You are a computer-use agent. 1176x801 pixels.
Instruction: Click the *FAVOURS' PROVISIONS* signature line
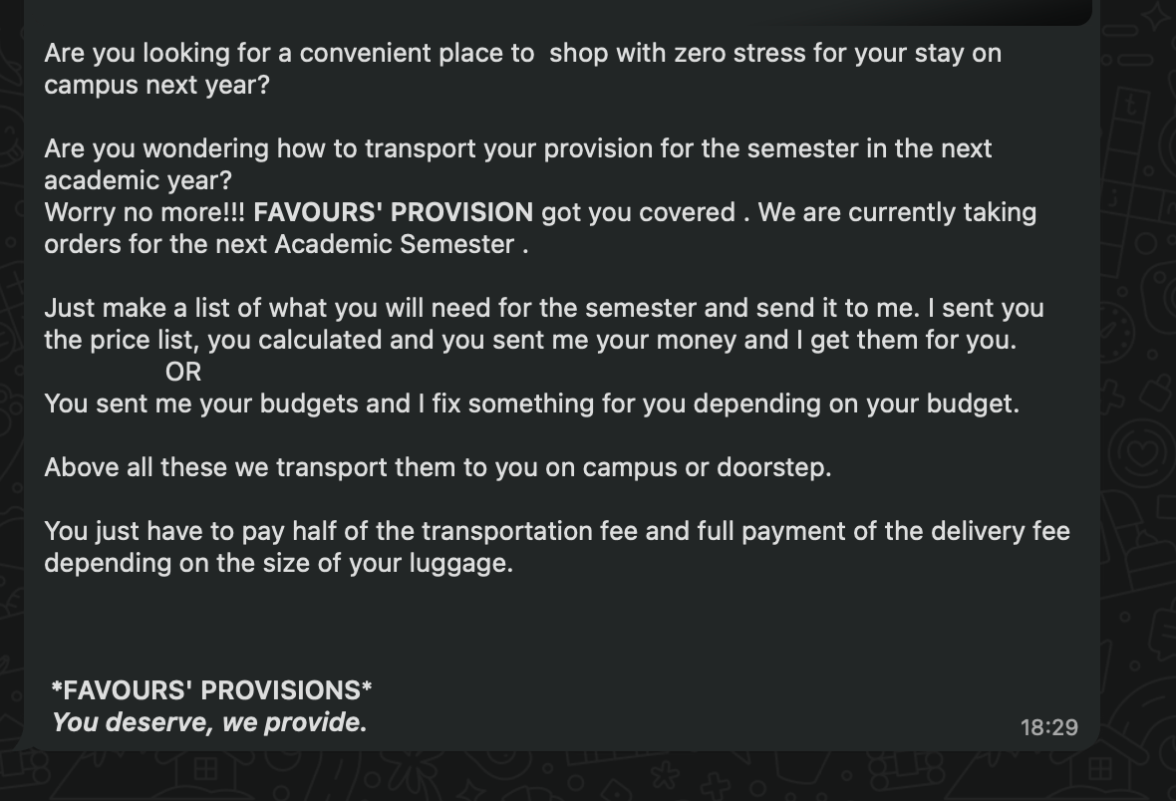click(x=211, y=690)
